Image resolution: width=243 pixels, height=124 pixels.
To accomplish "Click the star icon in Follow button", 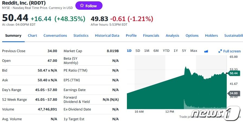I will [82, 6].
